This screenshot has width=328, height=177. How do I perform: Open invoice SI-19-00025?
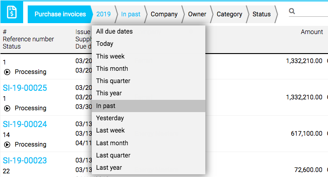click(25, 88)
